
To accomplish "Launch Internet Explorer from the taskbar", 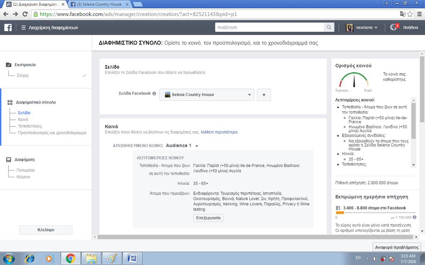I will tap(29, 258).
